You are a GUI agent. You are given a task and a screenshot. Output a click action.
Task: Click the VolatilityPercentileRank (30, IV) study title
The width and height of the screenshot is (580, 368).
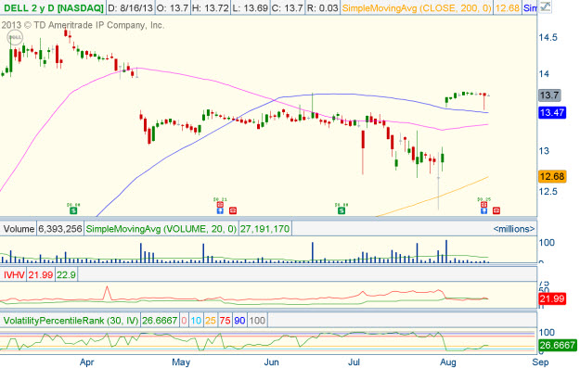pyautogui.click(x=71, y=321)
